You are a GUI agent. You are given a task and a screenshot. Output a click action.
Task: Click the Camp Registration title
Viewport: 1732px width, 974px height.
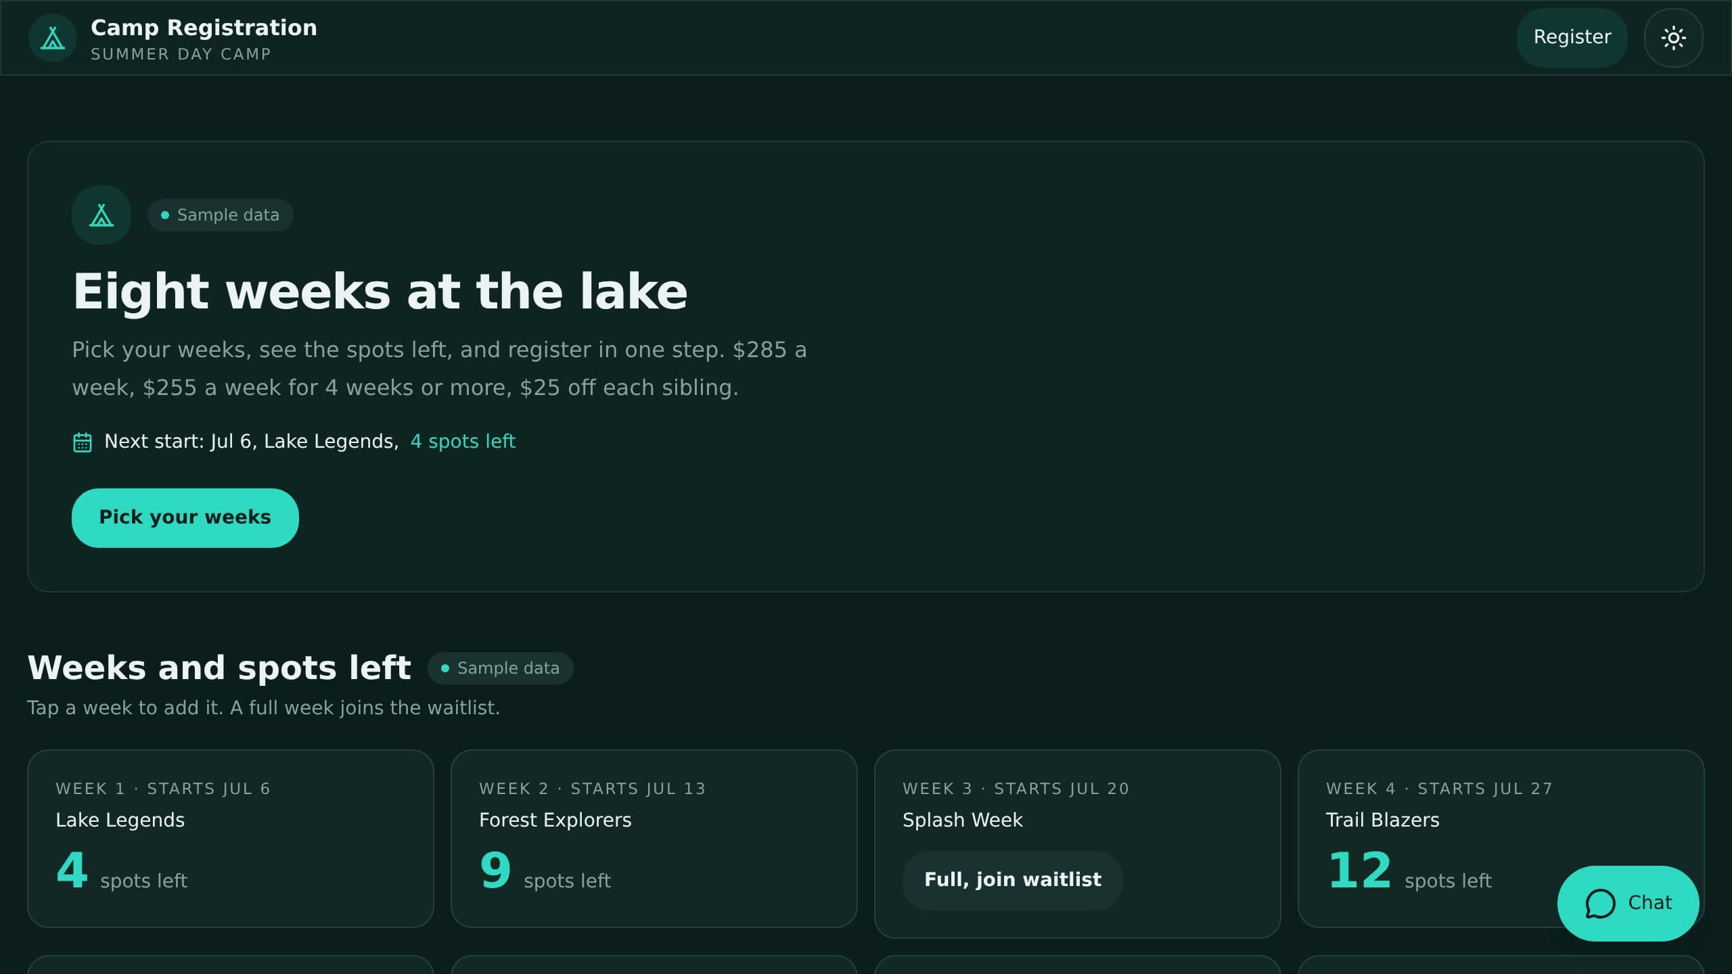pyautogui.click(x=204, y=28)
